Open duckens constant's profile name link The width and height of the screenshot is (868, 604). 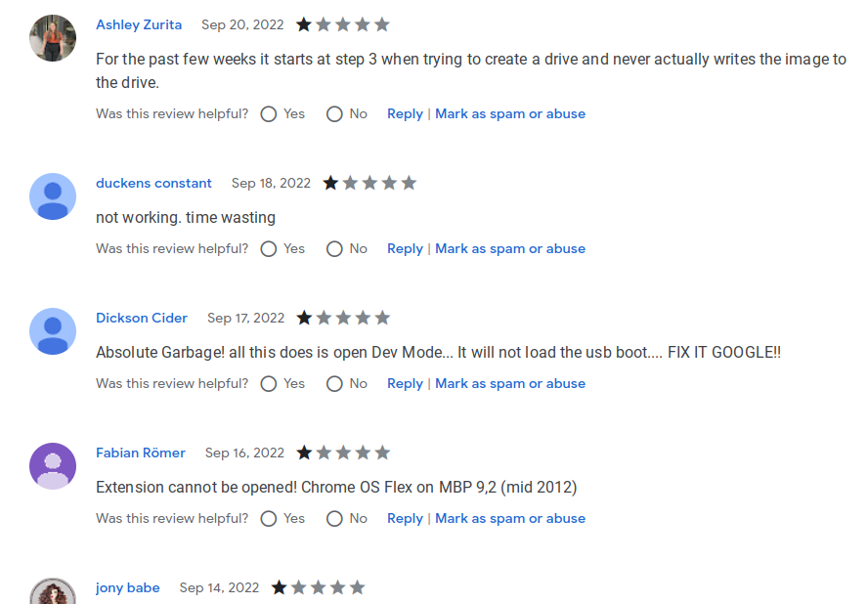pyautogui.click(x=153, y=183)
